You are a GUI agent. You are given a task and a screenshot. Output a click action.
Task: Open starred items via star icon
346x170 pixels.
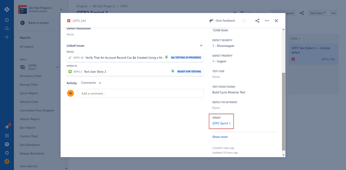(7, 20)
